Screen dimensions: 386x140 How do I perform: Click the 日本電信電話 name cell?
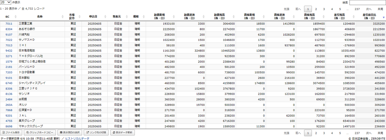point(41,51)
